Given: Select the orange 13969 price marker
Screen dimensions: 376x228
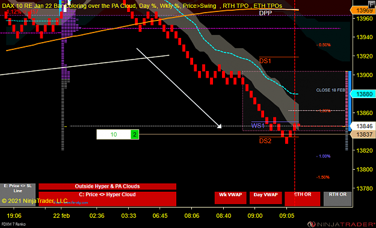Looking at the screenshot, I should pyautogui.click(x=363, y=10).
